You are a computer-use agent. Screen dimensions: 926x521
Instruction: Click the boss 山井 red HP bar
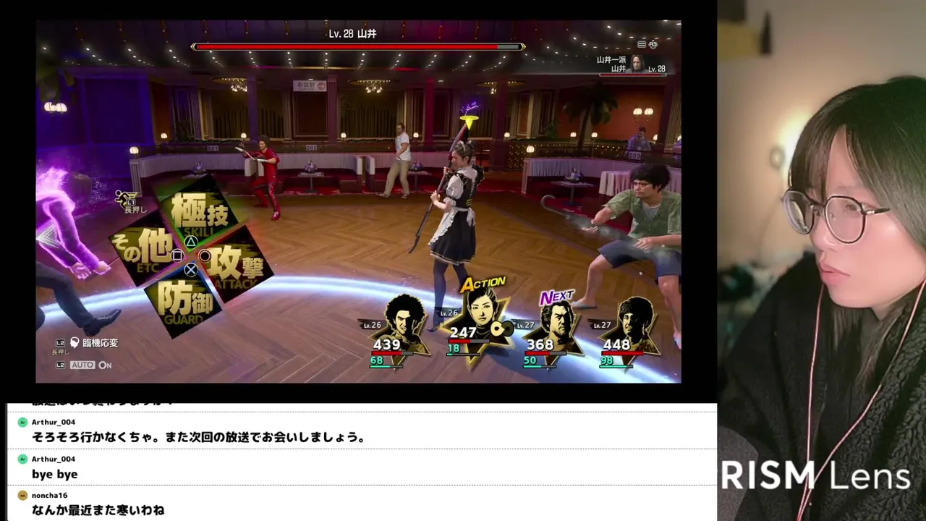(x=357, y=47)
